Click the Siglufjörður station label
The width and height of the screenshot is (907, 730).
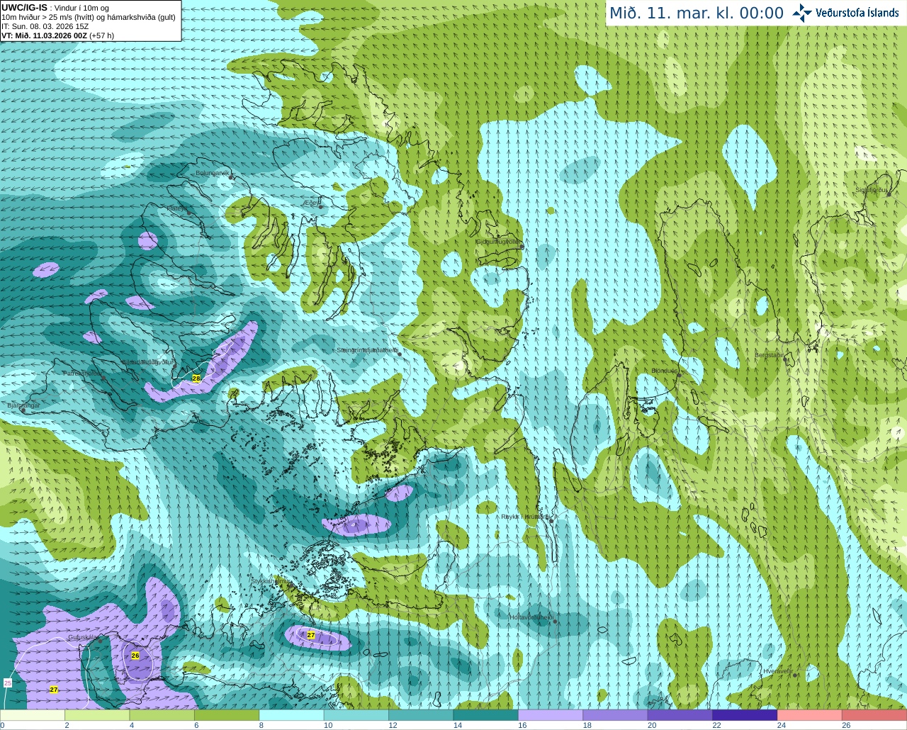tap(872, 190)
